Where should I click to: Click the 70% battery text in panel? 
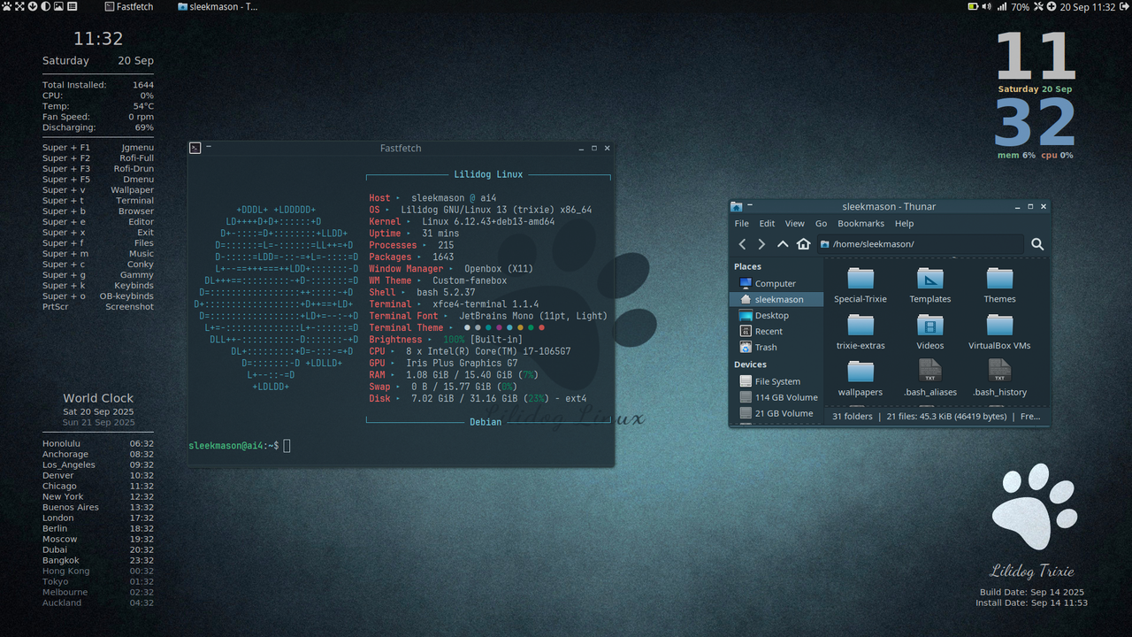coord(1021,6)
